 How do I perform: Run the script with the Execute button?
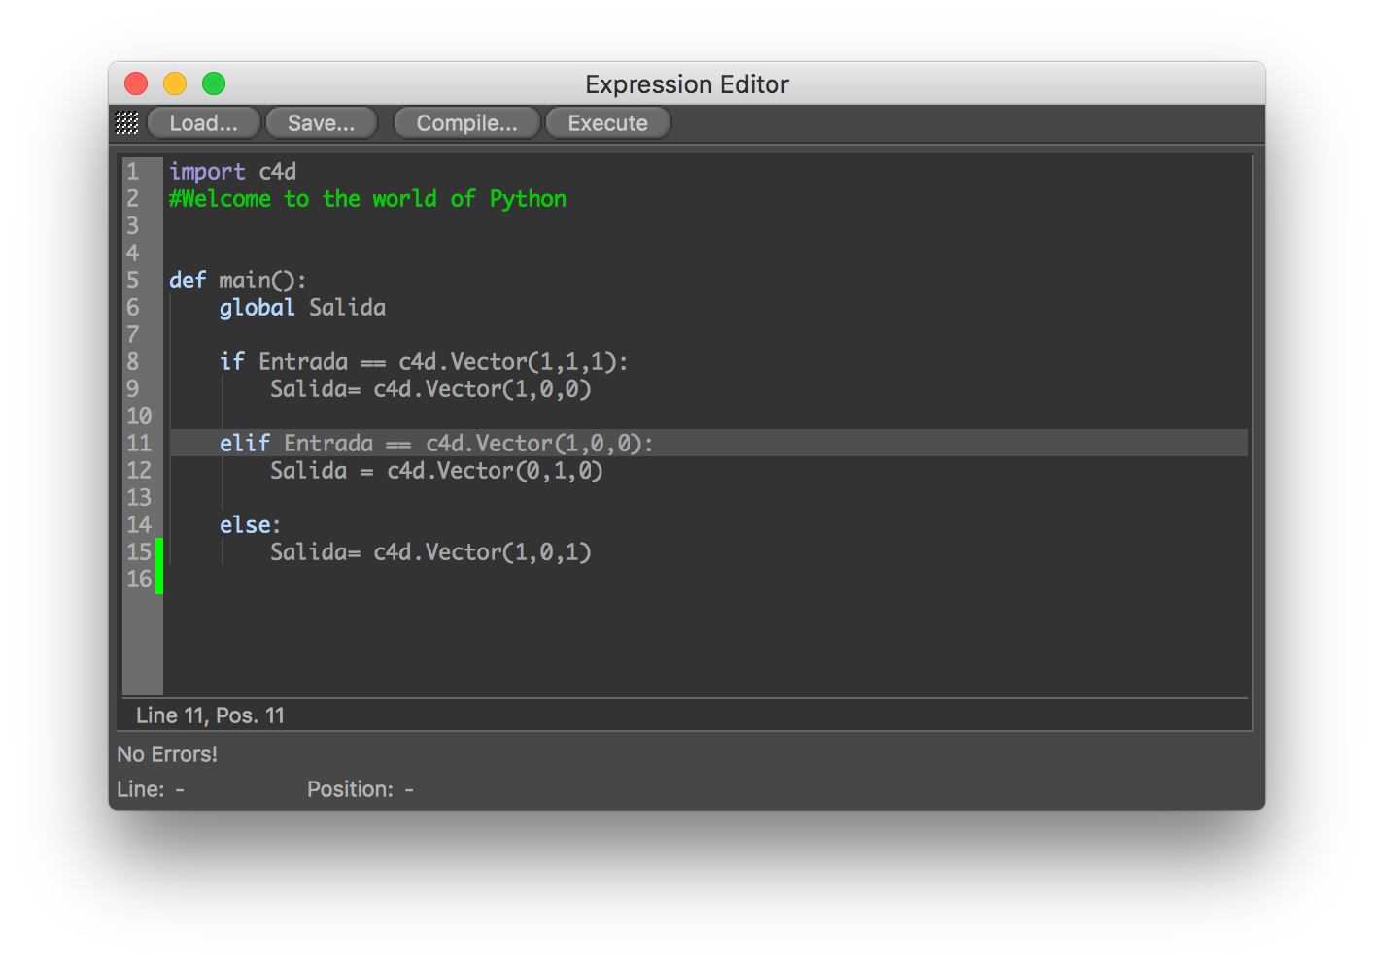[x=607, y=123]
